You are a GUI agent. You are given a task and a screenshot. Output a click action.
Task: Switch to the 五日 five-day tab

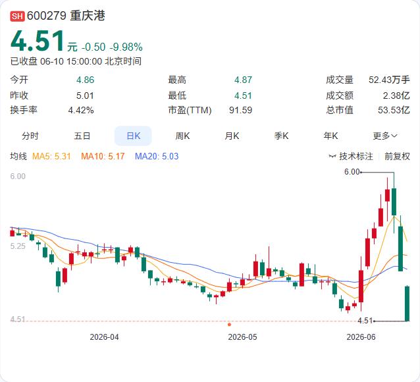[x=82, y=136]
